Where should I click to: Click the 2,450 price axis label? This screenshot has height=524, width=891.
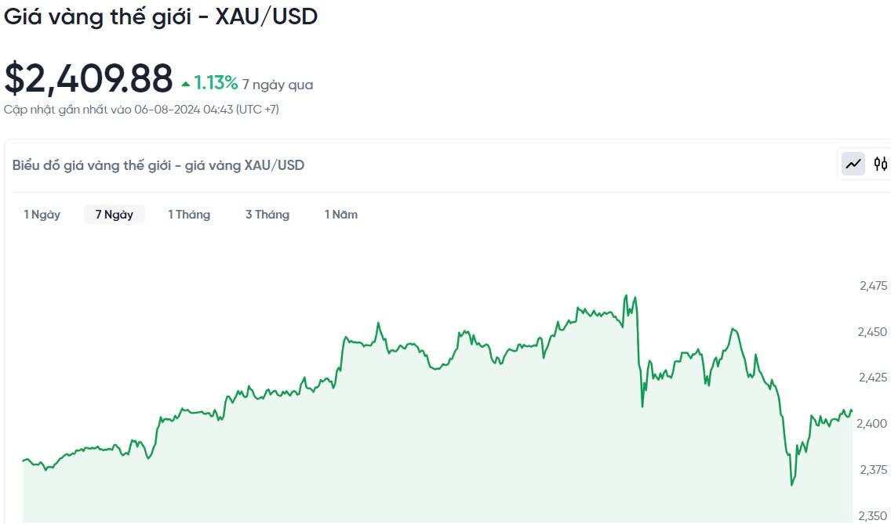[873, 332]
